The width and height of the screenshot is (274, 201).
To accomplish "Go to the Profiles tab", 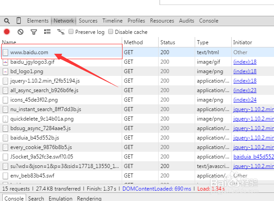I will click(136, 21).
